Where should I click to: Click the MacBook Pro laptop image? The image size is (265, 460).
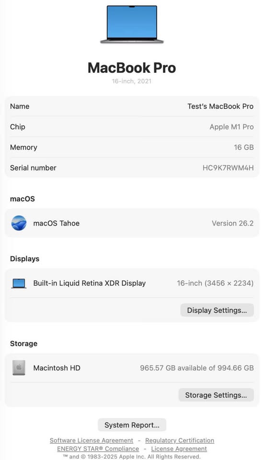point(132,24)
